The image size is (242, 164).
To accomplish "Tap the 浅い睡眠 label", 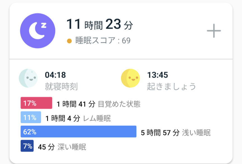I will pos(196,133).
